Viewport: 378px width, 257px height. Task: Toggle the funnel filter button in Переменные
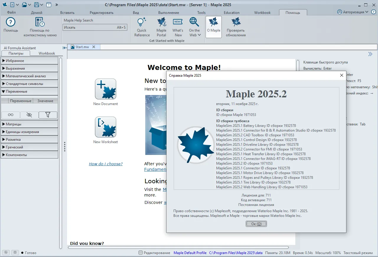pyautogui.click(x=48, y=115)
